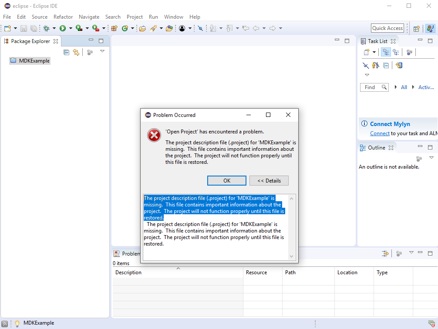Toggle Focus on Workweek in Task List
The width and height of the screenshot is (438, 329).
(410, 52)
